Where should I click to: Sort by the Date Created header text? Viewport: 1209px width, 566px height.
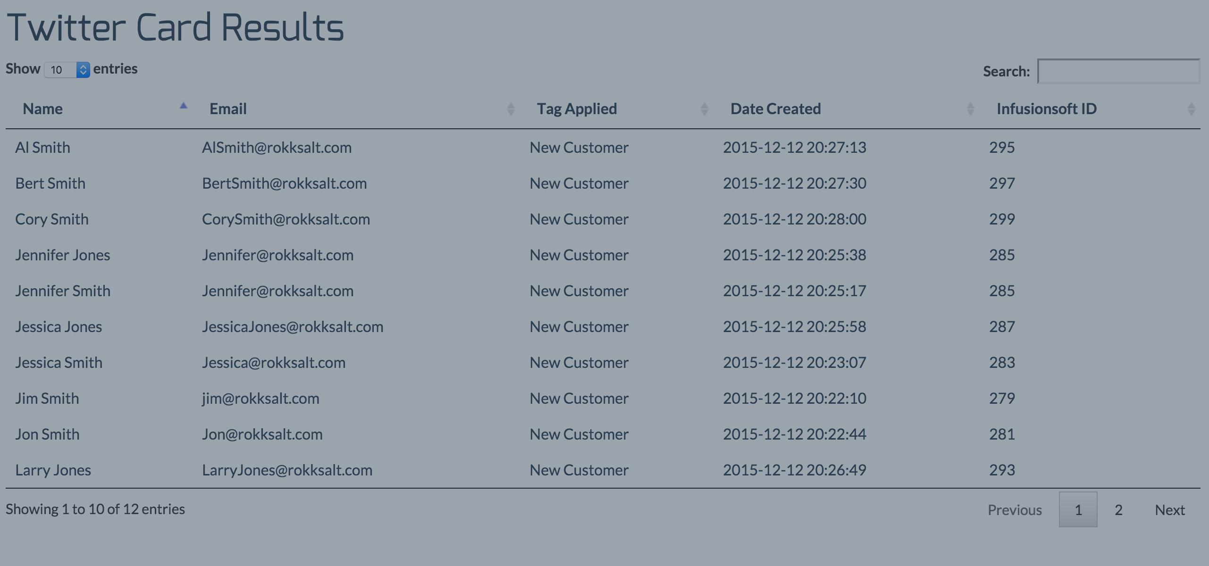[x=775, y=109]
